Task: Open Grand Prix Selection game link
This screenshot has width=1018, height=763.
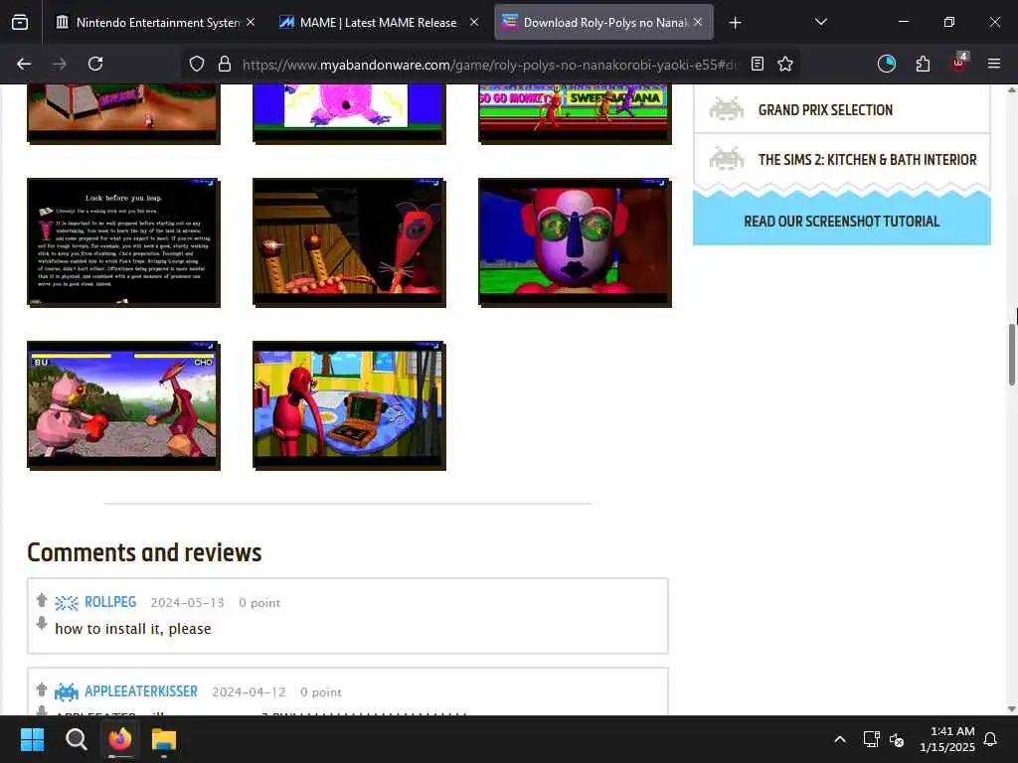Action: [x=825, y=110]
